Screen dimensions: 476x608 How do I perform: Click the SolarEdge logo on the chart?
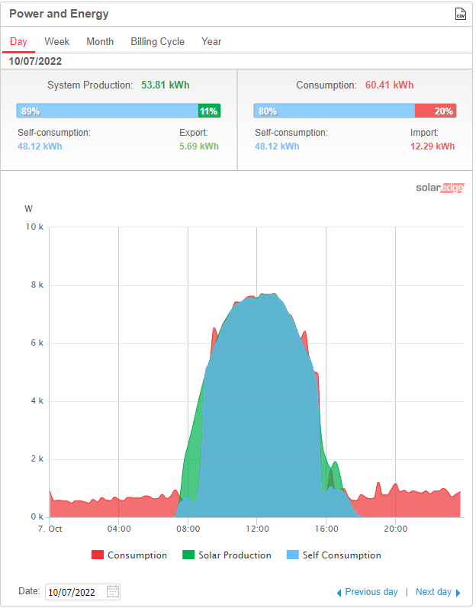(439, 188)
